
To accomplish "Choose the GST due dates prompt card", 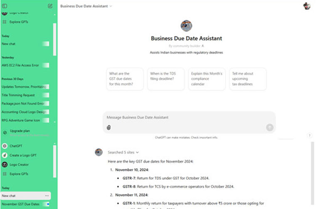I will [x=125, y=79].
